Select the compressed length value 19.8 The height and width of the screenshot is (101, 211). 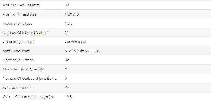click(x=68, y=97)
